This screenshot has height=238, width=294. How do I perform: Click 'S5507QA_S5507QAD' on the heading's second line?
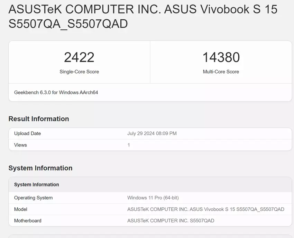[x=68, y=24]
